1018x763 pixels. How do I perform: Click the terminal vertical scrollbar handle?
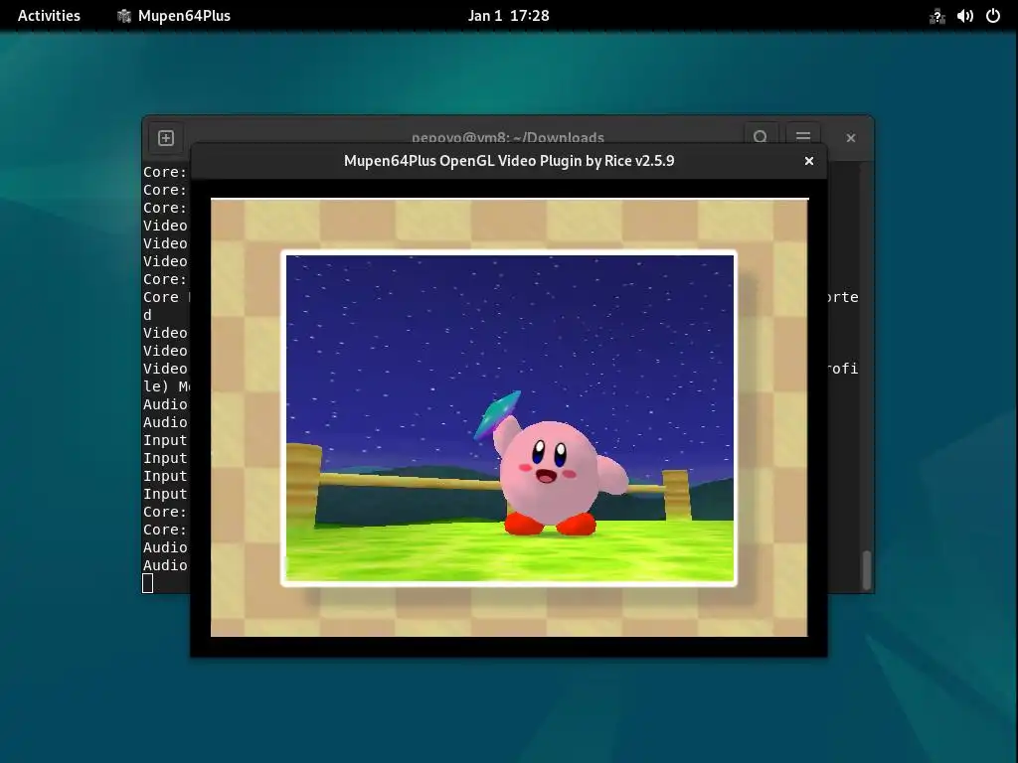pos(866,569)
